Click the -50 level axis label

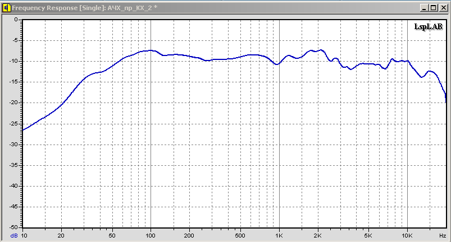[x=13, y=227]
